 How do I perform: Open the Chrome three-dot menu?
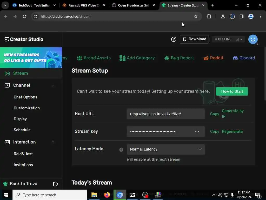point(260,16)
